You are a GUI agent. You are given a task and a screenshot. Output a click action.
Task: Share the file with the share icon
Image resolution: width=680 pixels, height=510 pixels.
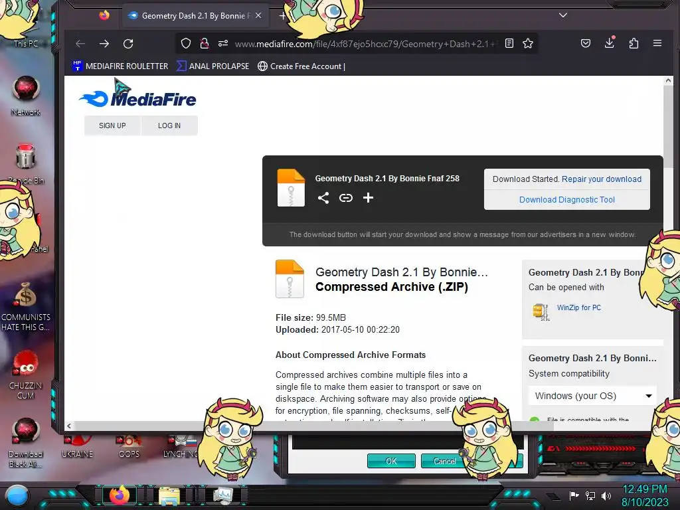(x=323, y=198)
